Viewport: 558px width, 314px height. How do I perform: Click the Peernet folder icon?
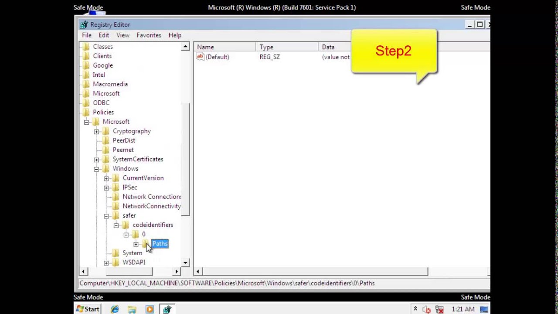(x=106, y=150)
